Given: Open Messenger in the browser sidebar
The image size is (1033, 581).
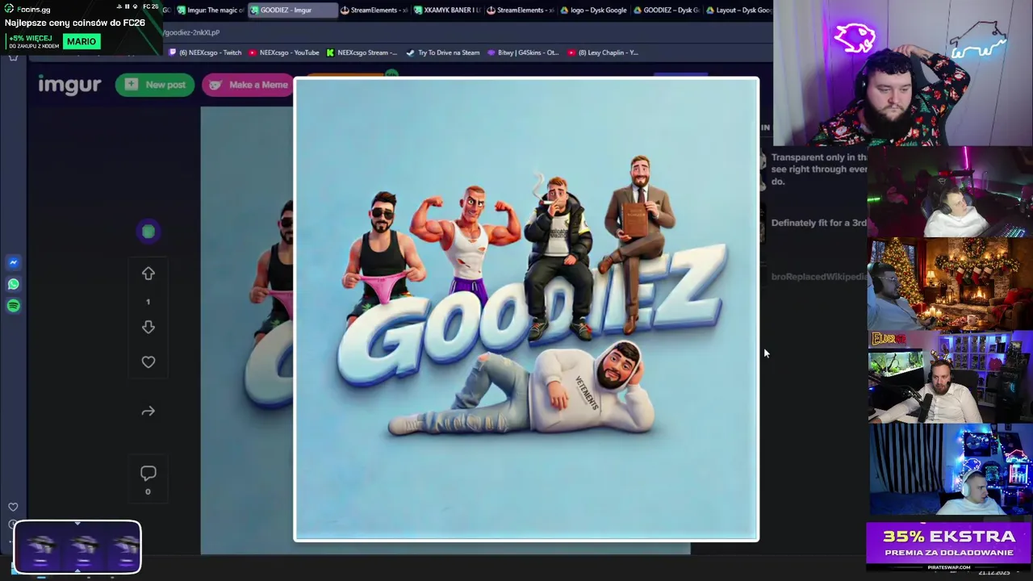Looking at the screenshot, I should click(13, 262).
